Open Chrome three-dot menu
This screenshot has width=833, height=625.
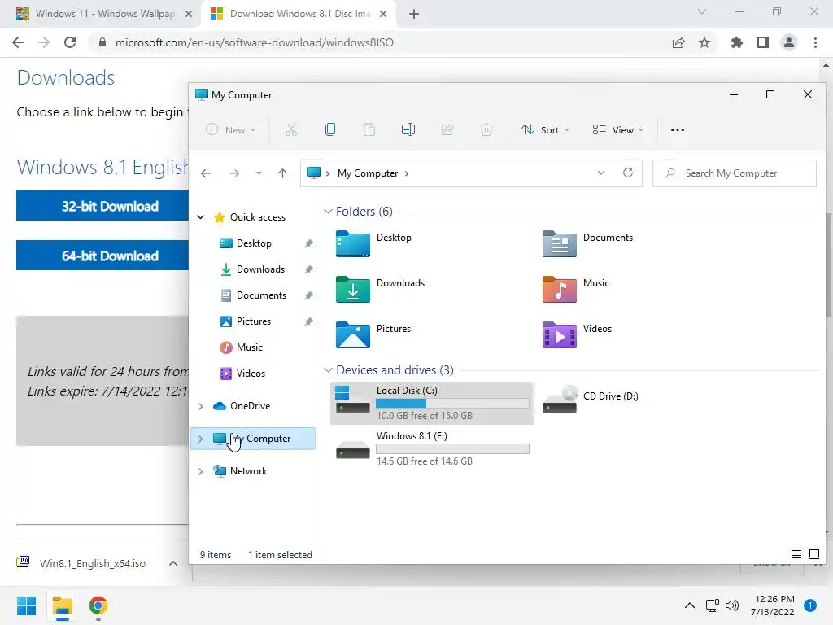(x=815, y=42)
